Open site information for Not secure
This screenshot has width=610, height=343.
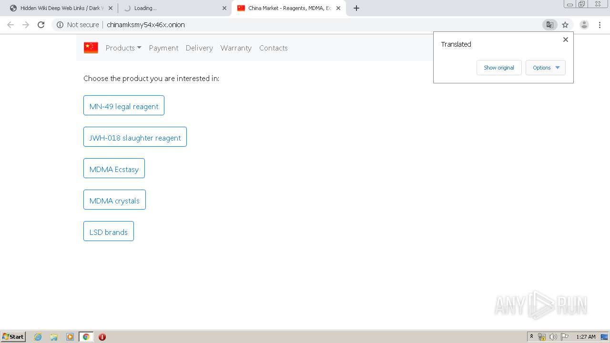point(78,25)
